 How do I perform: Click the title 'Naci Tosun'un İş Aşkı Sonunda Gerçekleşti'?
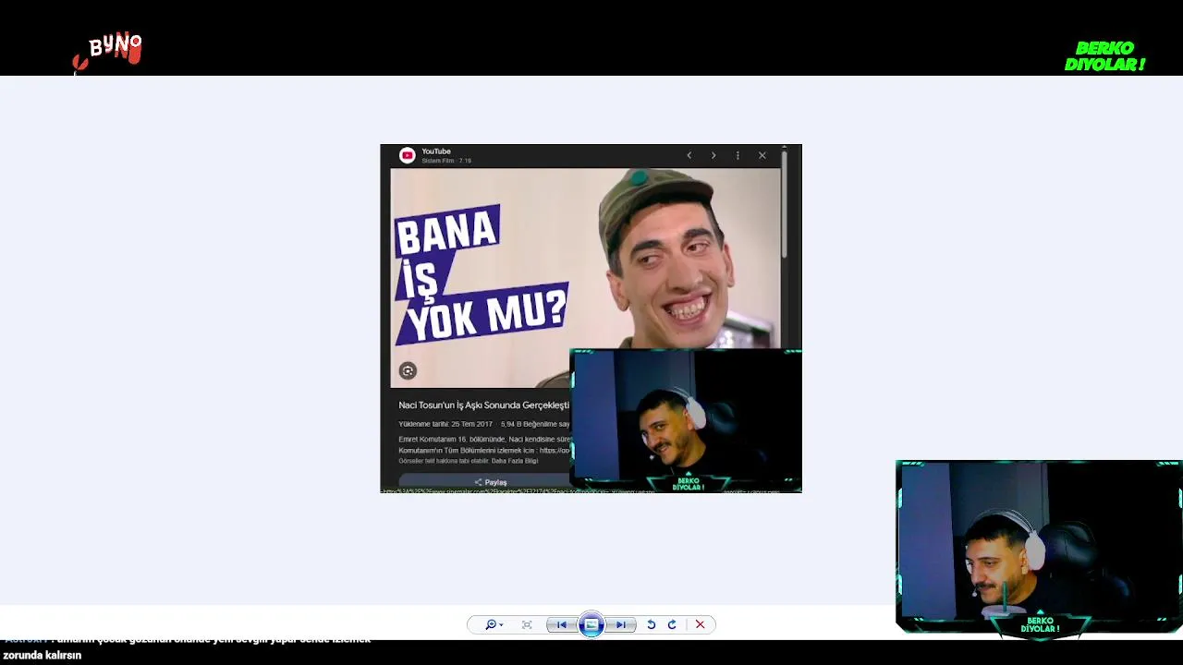pyautogui.click(x=484, y=405)
